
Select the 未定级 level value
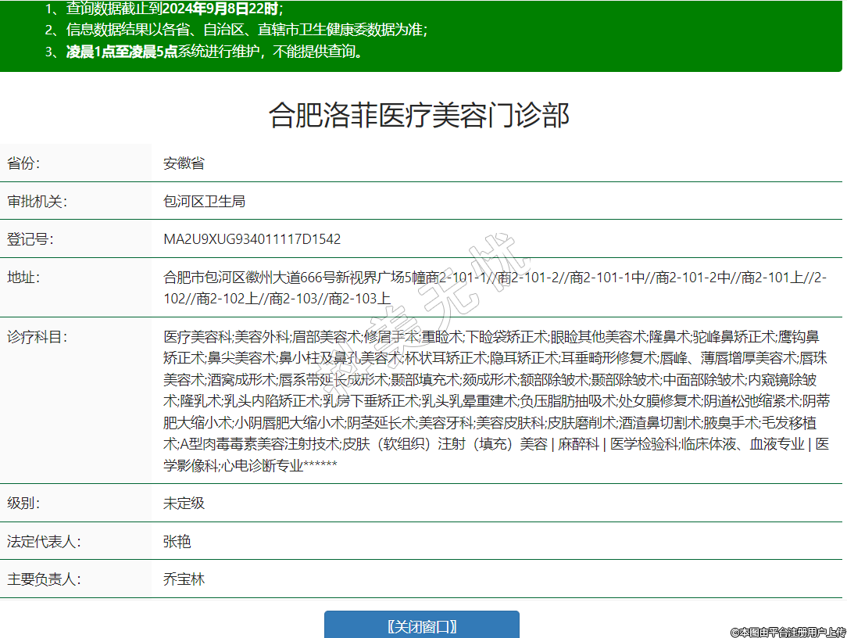point(184,503)
